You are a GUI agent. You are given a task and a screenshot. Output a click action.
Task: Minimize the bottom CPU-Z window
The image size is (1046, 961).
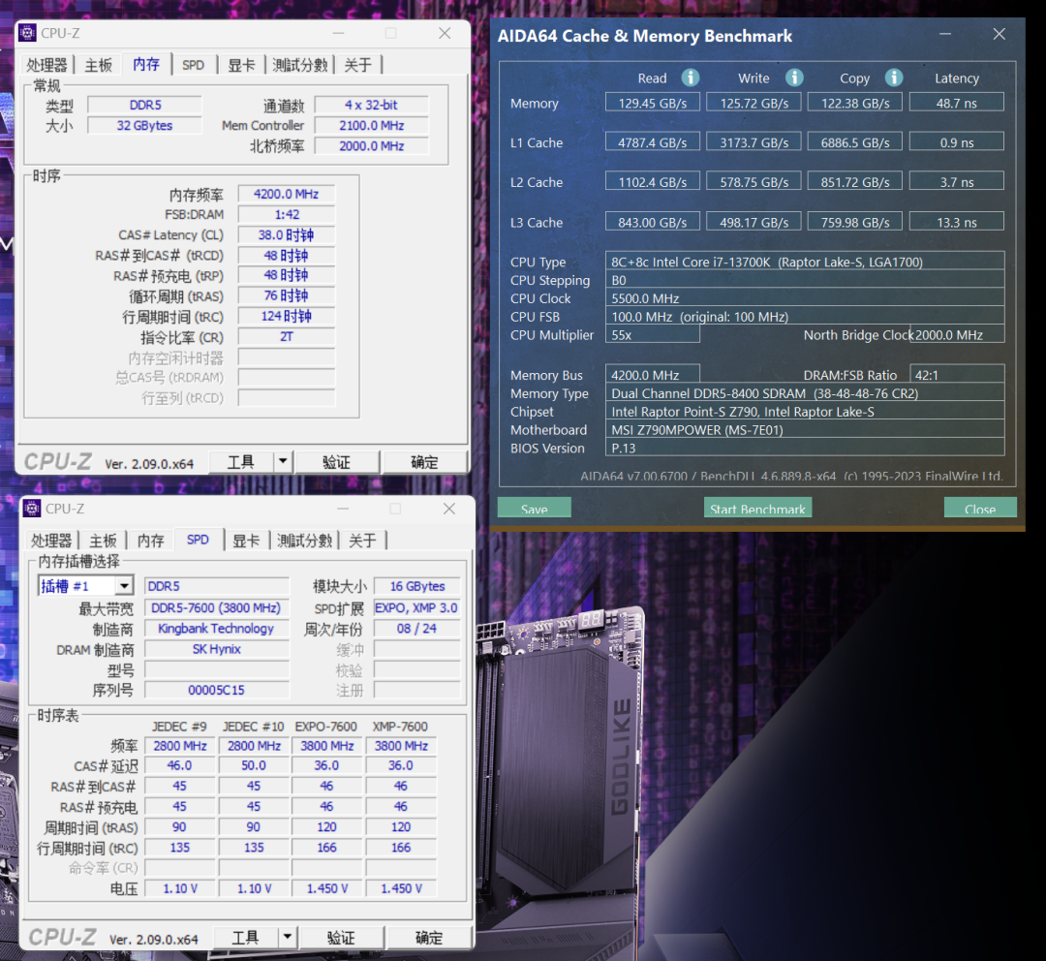pyautogui.click(x=343, y=510)
